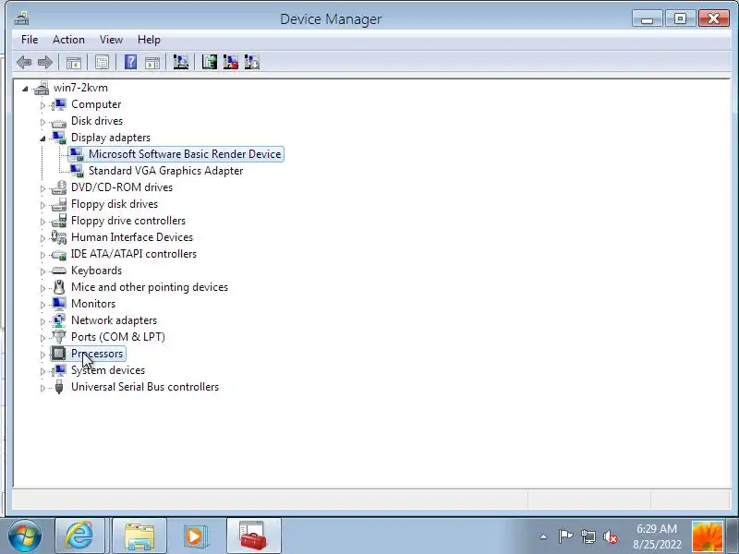Select the Monitors tree label
Viewport: 739px width, 554px height.
pyautogui.click(x=93, y=304)
